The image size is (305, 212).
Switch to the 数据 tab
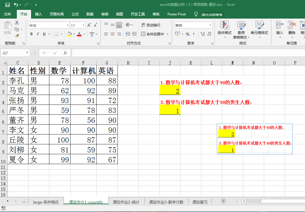[90, 14]
